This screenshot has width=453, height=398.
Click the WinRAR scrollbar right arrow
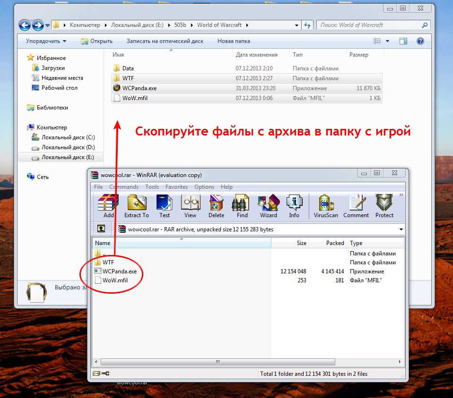pos(400,361)
